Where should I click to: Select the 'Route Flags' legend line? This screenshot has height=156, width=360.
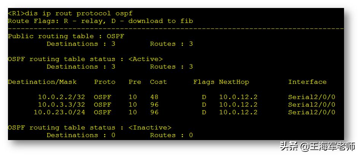pyautogui.click(x=100, y=21)
